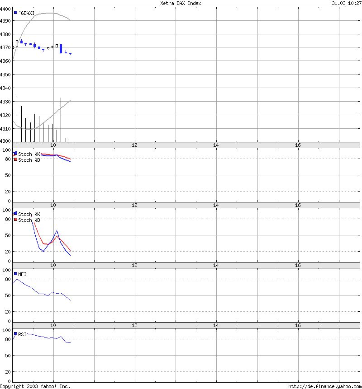Click the 4360 price axis value
This screenshot has width=362, height=389.
[5, 61]
